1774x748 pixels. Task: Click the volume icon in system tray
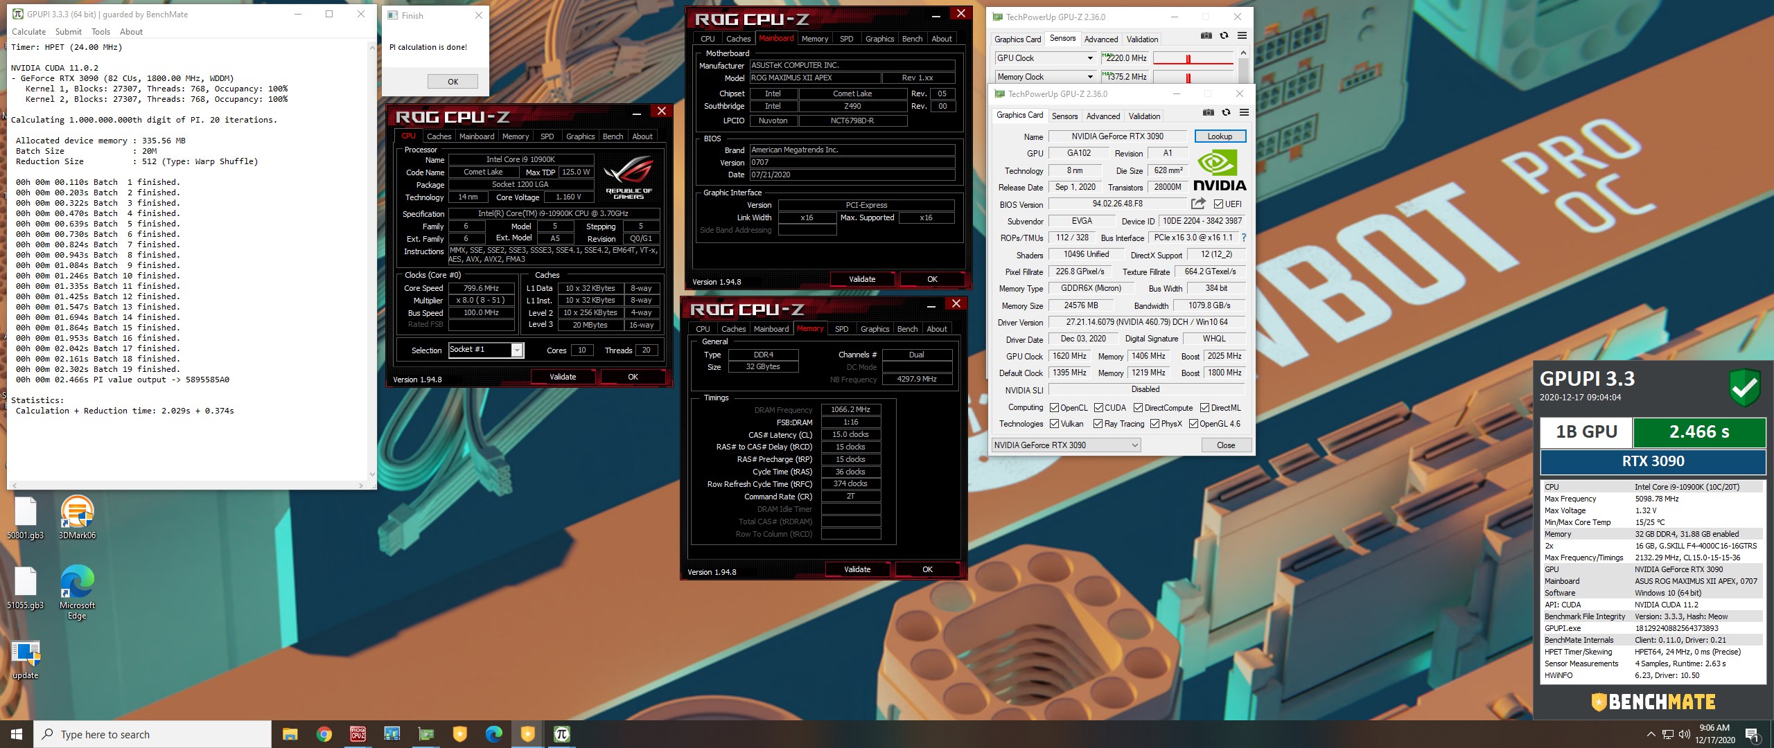[x=1685, y=734]
